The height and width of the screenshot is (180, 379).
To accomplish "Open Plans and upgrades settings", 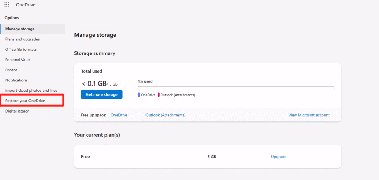I will point(22,39).
